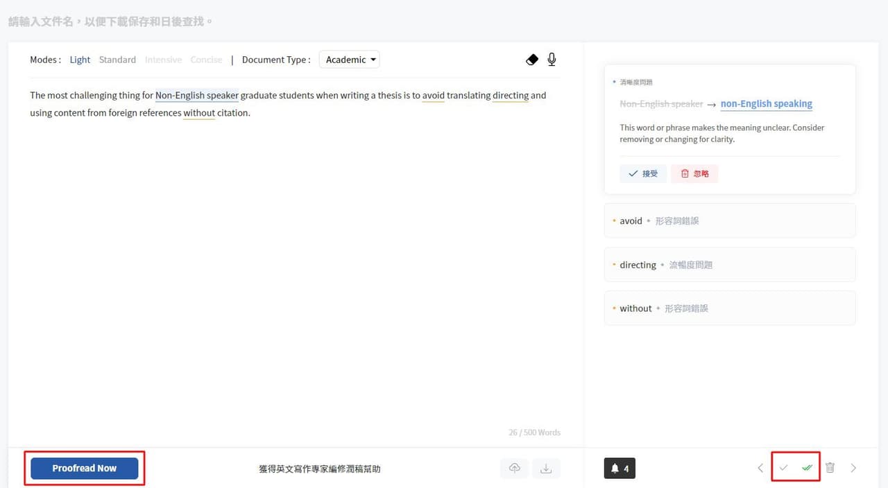Go to next suggestion with right arrow
The image size is (888, 488).
point(853,468)
